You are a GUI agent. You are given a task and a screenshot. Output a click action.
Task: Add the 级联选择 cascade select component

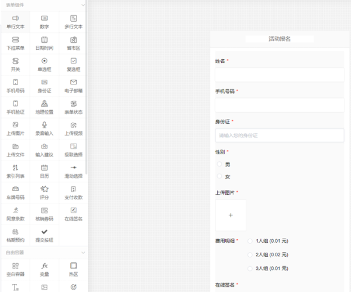click(74, 150)
